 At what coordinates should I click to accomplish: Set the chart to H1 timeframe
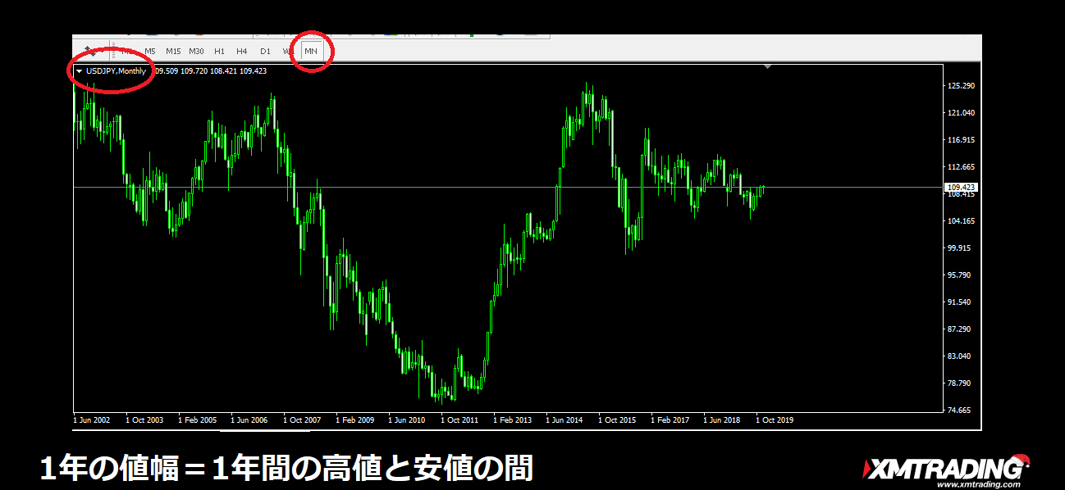point(219,51)
